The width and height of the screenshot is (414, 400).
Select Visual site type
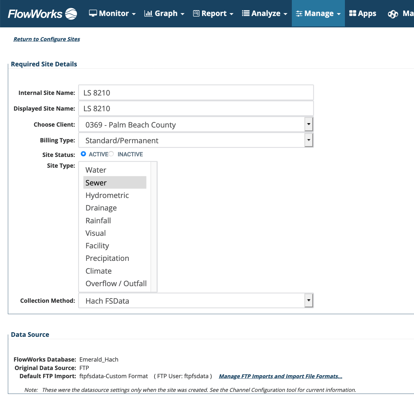click(115, 233)
